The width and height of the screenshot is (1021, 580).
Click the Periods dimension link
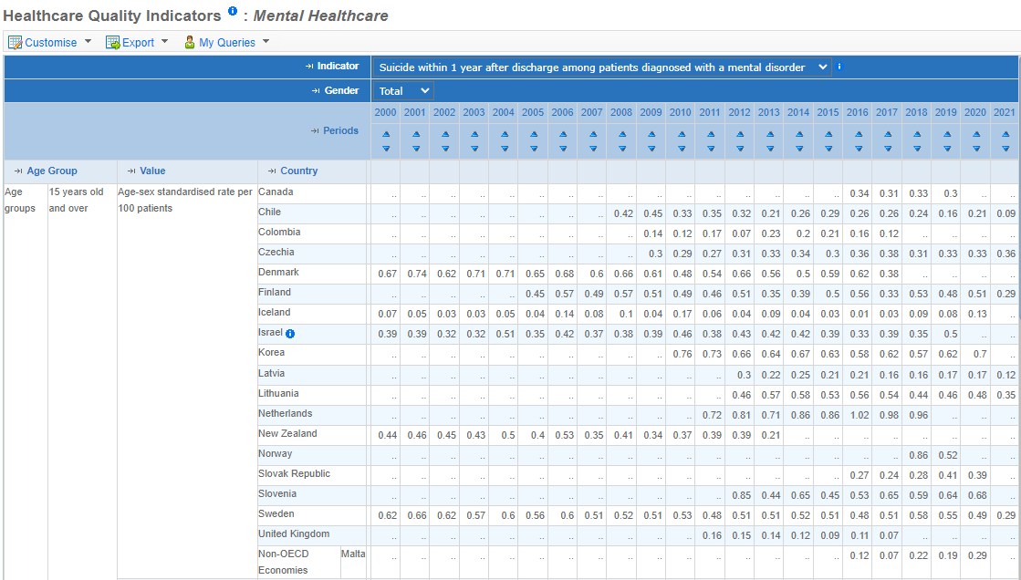pos(340,130)
